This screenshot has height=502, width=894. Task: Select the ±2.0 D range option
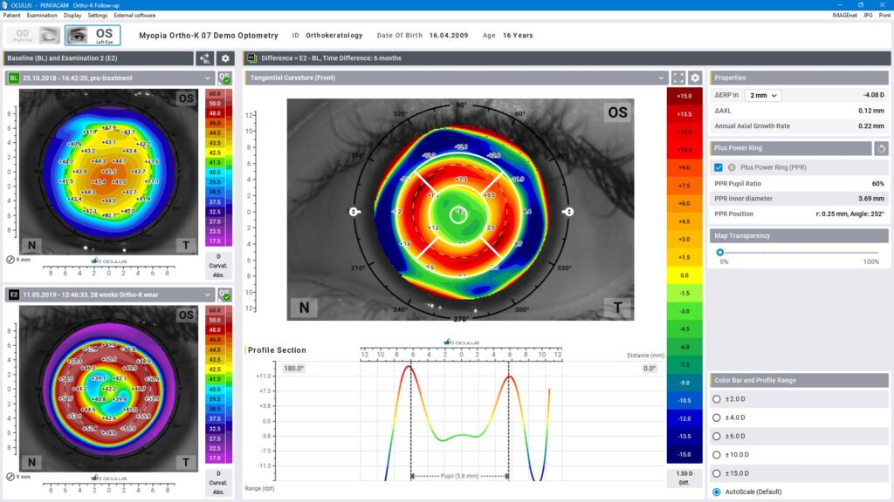[x=717, y=399]
